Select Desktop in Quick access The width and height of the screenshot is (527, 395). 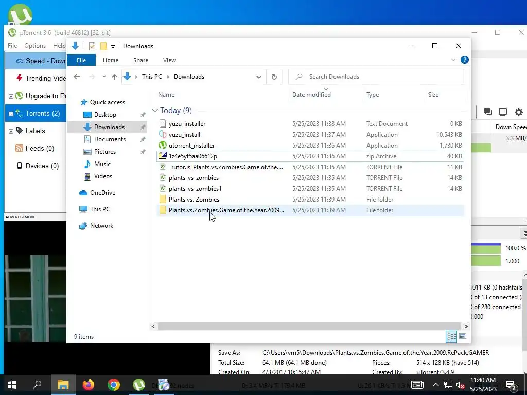point(105,115)
